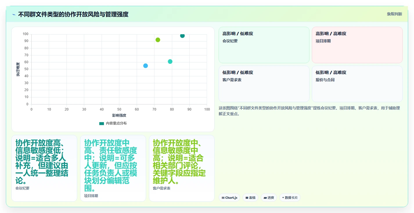Click the 数据卡片 tag chip
The image size is (414, 213).
coord(290,198)
